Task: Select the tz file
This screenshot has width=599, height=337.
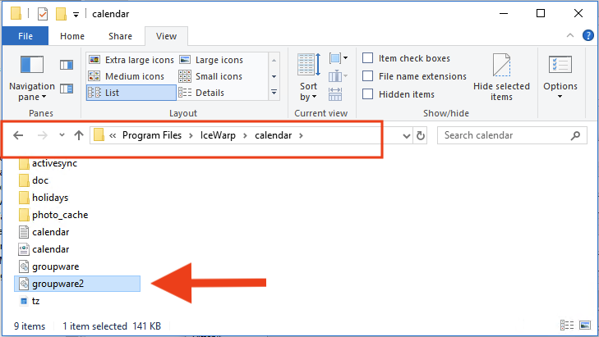Action: (30, 301)
